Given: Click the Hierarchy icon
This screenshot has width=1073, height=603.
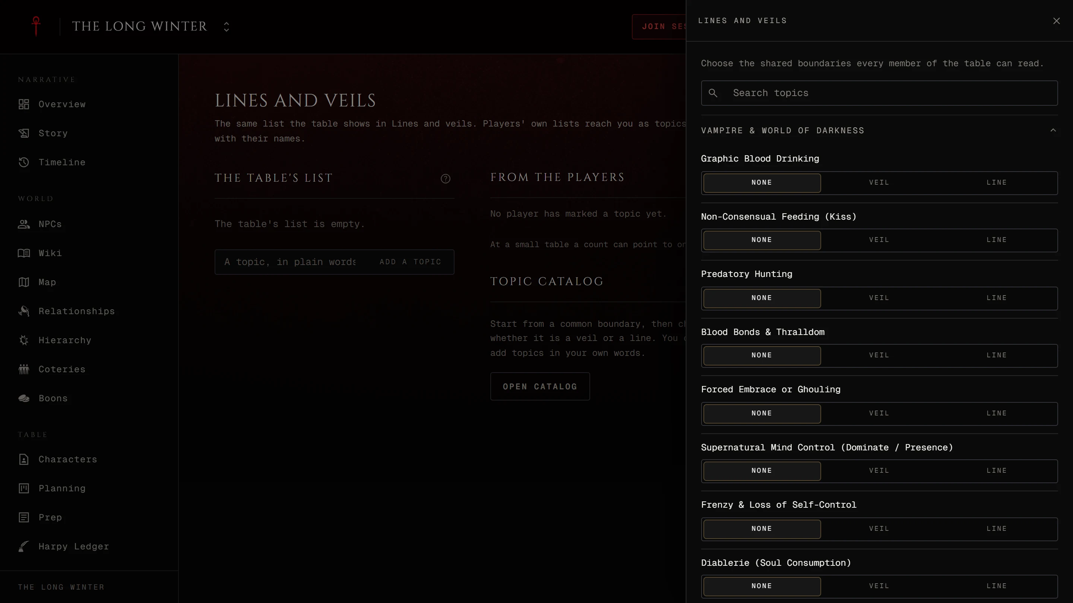Looking at the screenshot, I should click(24, 340).
